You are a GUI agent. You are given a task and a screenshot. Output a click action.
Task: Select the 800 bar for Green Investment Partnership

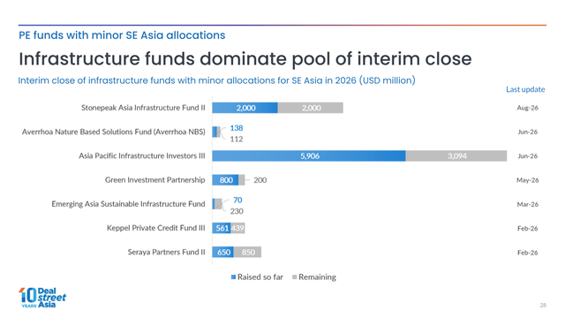click(225, 180)
